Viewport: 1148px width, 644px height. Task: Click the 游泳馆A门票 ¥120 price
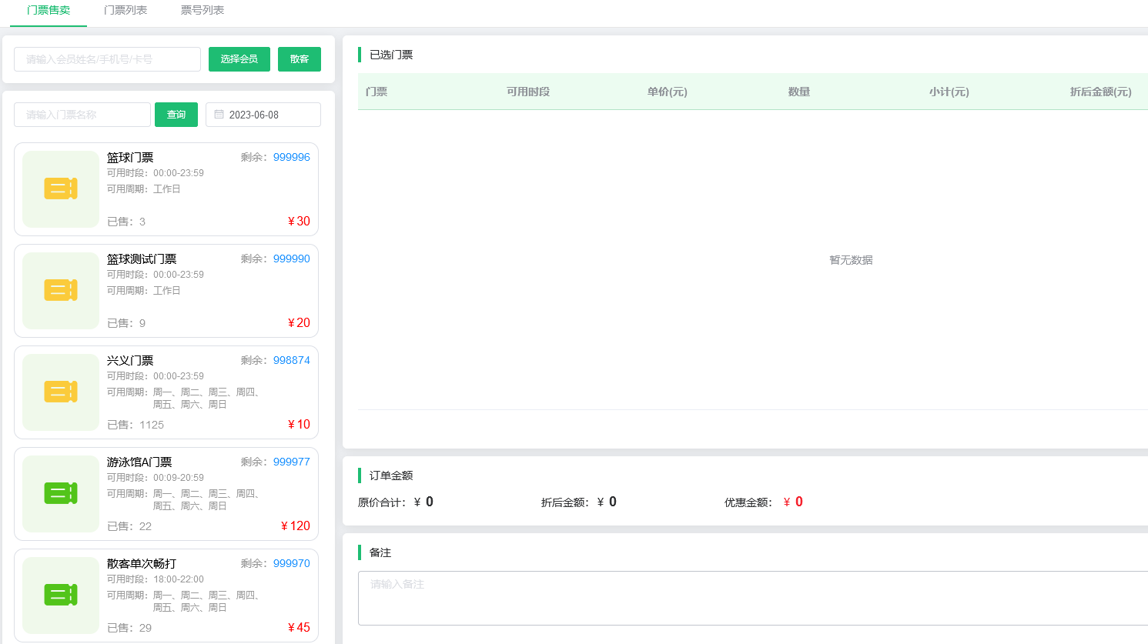[296, 526]
